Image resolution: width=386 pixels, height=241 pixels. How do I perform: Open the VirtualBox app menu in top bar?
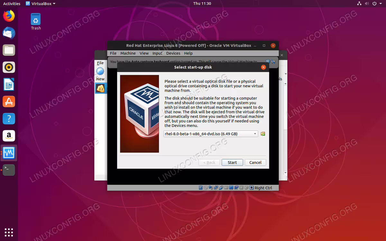tap(40, 4)
